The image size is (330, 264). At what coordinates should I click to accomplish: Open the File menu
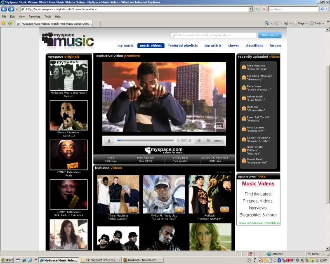point(4,16)
